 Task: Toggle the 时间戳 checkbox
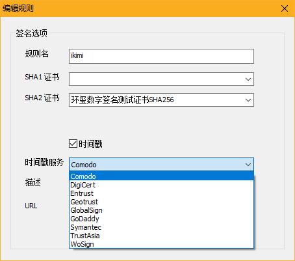tap(73, 144)
